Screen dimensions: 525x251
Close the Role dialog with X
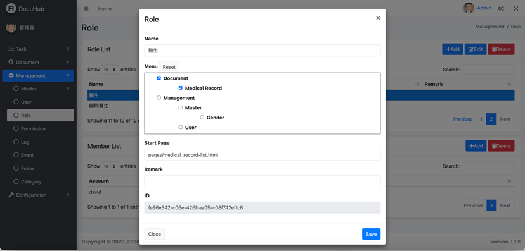[378, 18]
